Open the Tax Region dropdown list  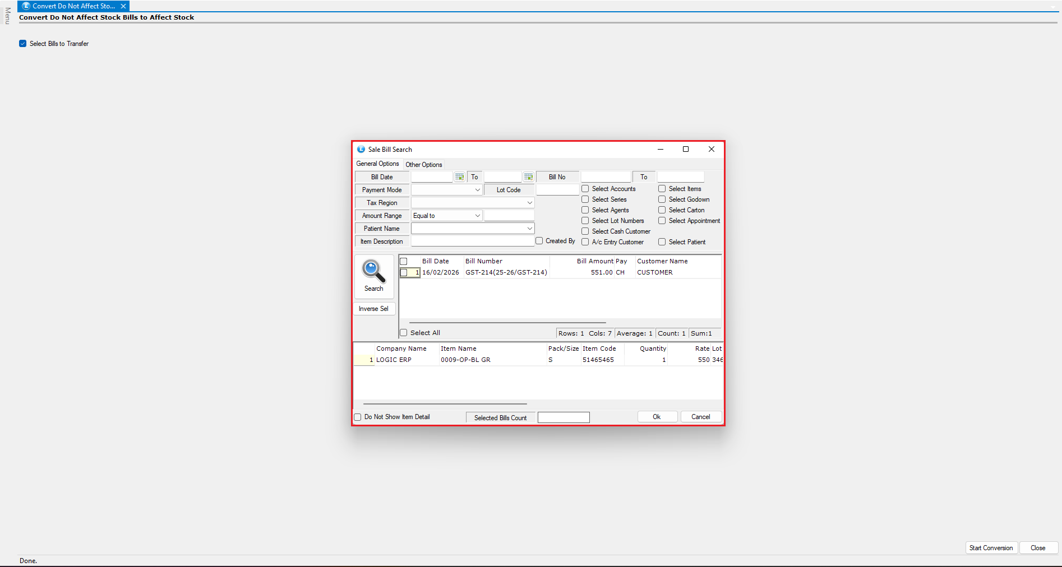529,203
